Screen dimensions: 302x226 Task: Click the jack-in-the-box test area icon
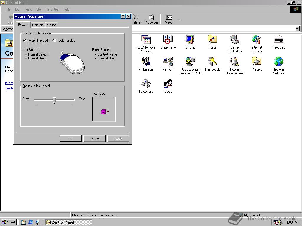click(x=105, y=112)
